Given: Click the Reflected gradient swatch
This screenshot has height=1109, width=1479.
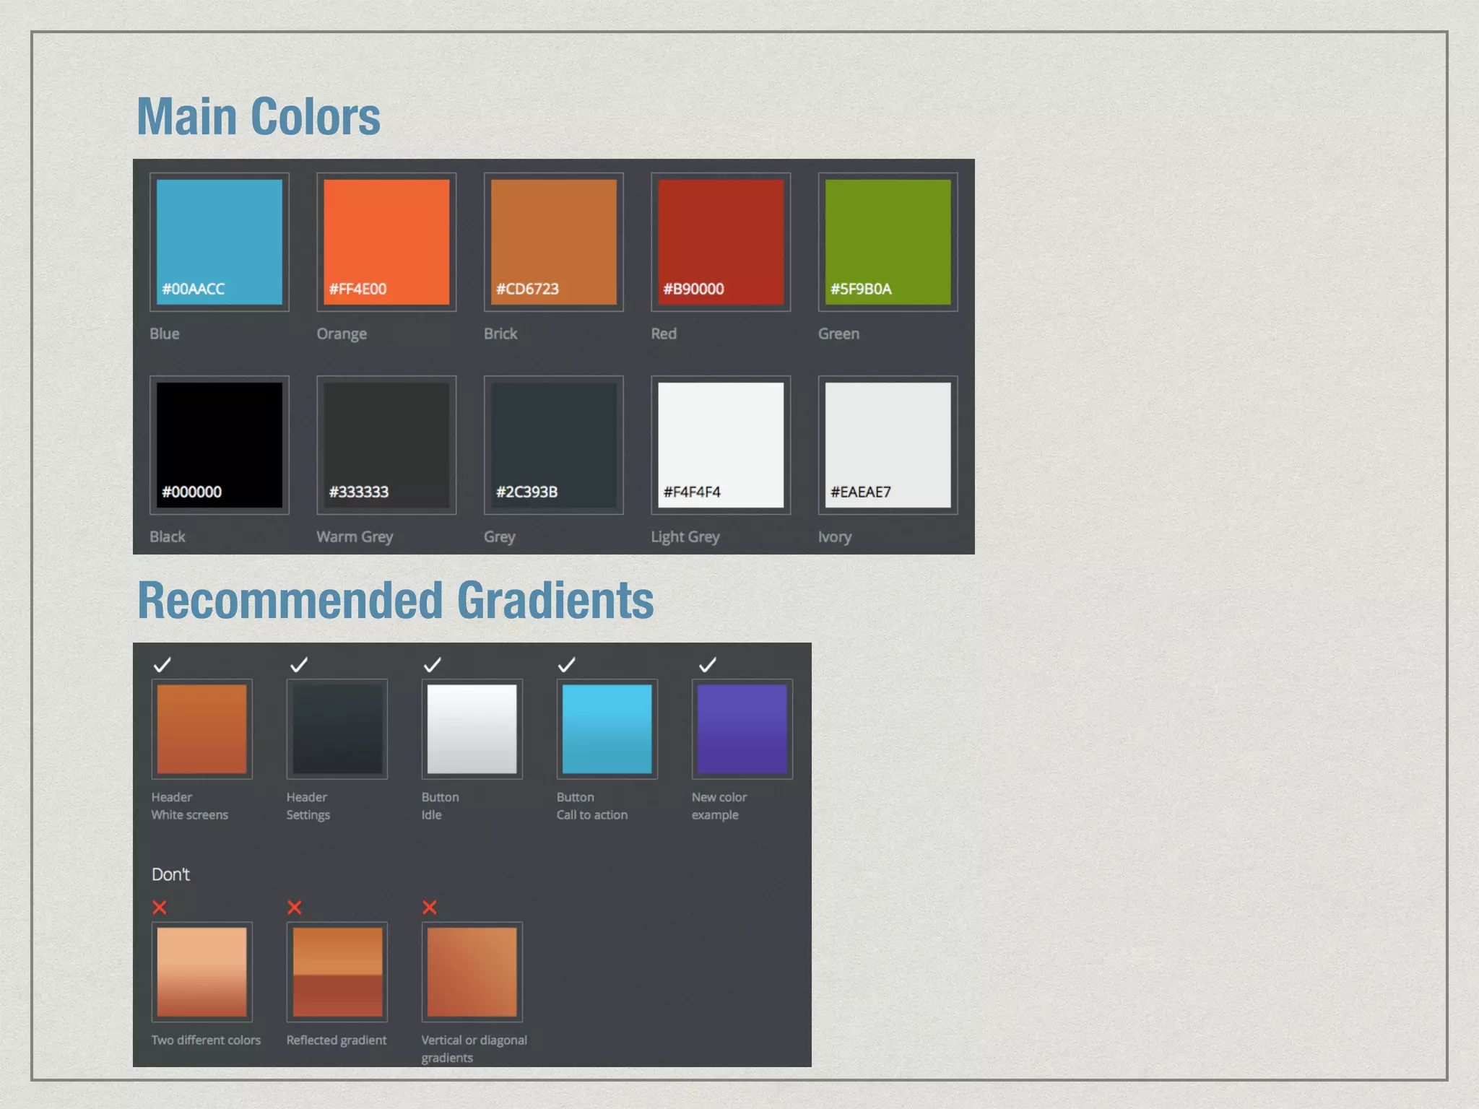Looking at the screenshot, I should click(x=337, y=972).
